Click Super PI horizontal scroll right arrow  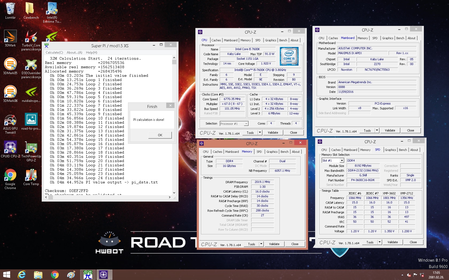point(169,197)
